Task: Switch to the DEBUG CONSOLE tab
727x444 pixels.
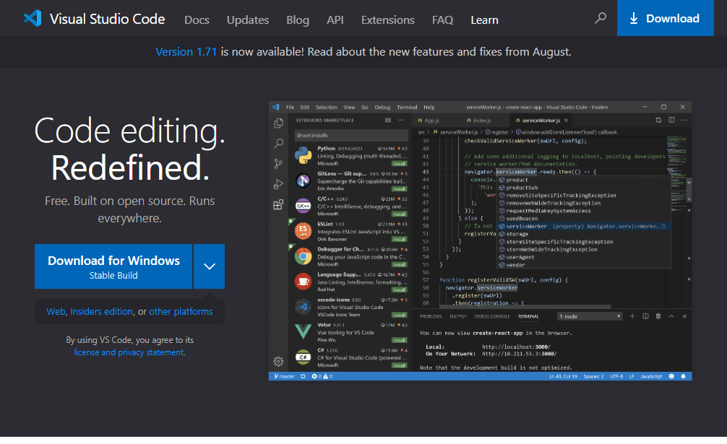Action: (492, 316)
